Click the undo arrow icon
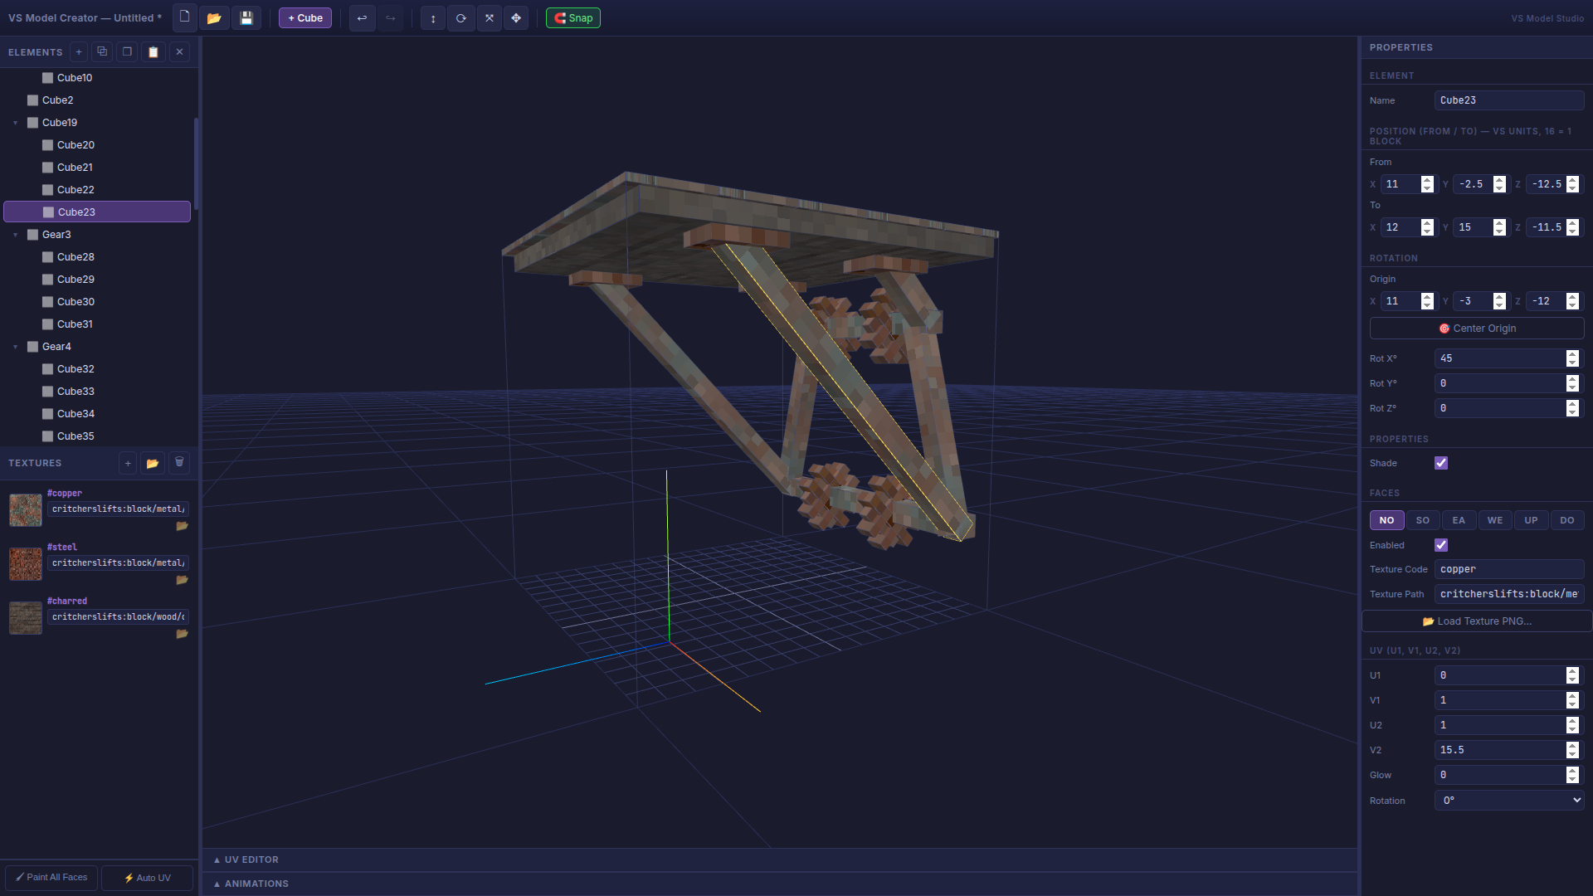 pos(362,17)
